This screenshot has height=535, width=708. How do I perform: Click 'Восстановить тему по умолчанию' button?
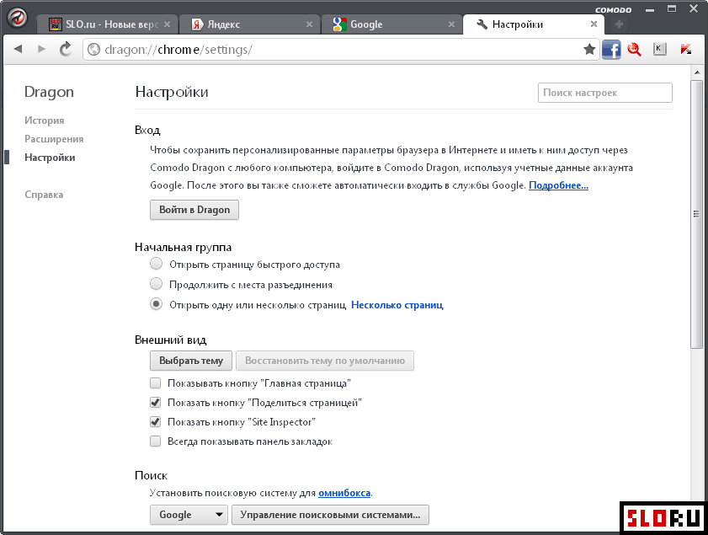click(325, 361)
